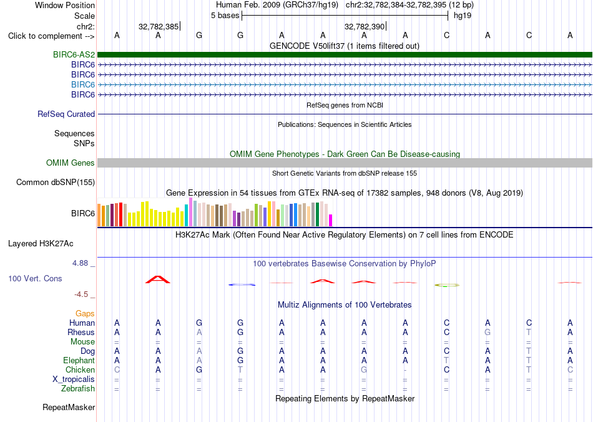Select the Zebrafish species row label
The height and width of the screenshot is (422, 593).
pos(78,389)
